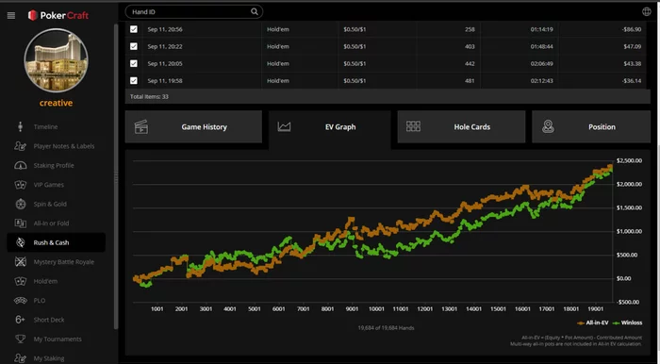Click the My Tournaments trophy icon
The image size is (660, 364).
pos(20,339)
